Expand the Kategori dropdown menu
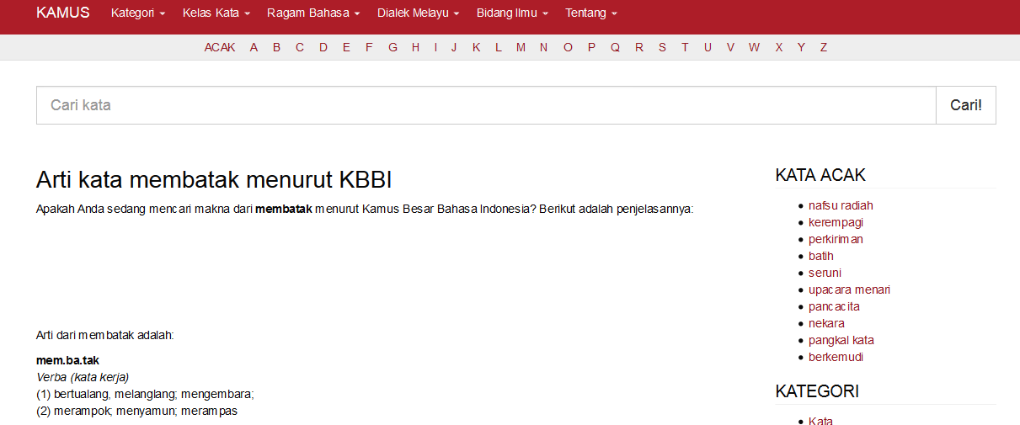Screen dimensions: 1020x425 coord(138,13)
